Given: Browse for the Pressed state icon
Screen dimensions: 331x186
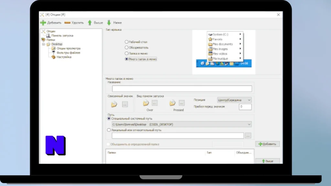Looking at the screenshot, I should coord(182,103).
